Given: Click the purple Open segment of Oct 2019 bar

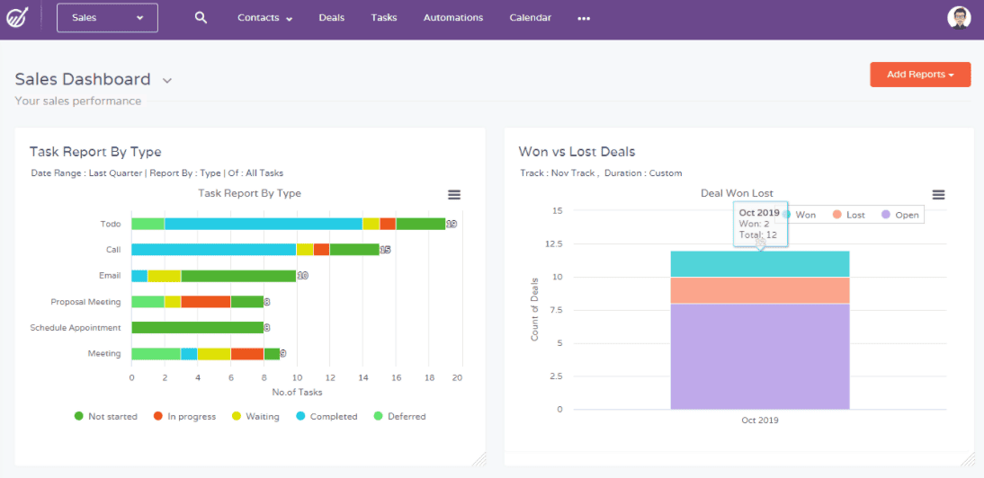Looking at the screenshot, I should [x=760, y=356].
